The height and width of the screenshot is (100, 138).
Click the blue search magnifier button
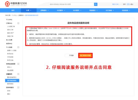point(96,4)
